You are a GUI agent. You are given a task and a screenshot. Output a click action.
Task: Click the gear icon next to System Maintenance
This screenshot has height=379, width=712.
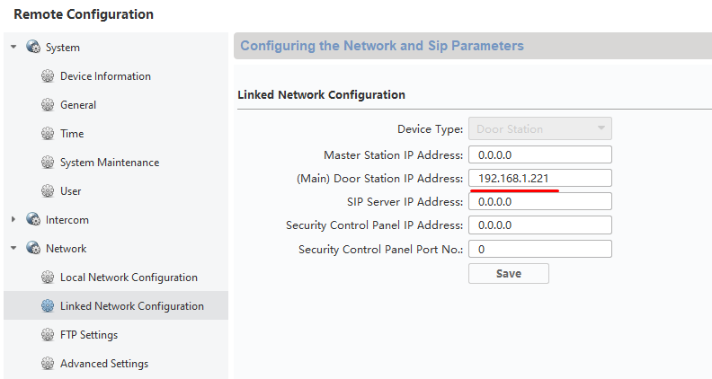click(48, 163)
